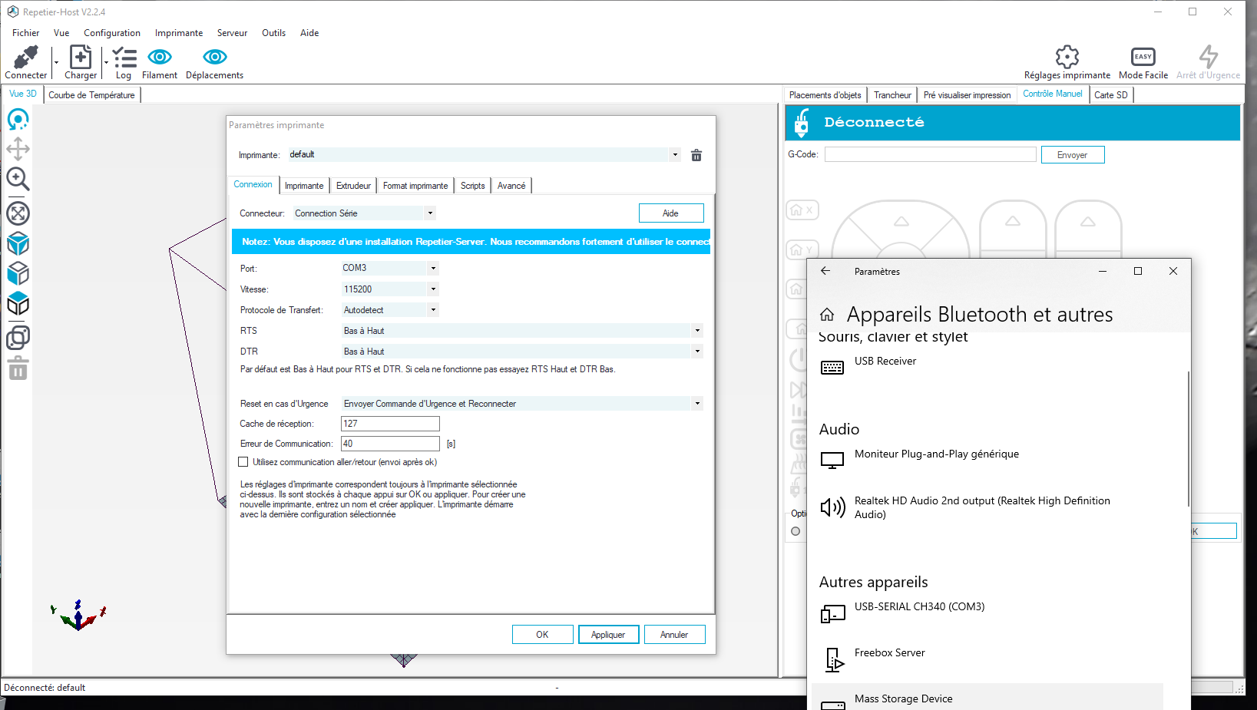
Task: Switch to Avancé tab
Action: 511,186
